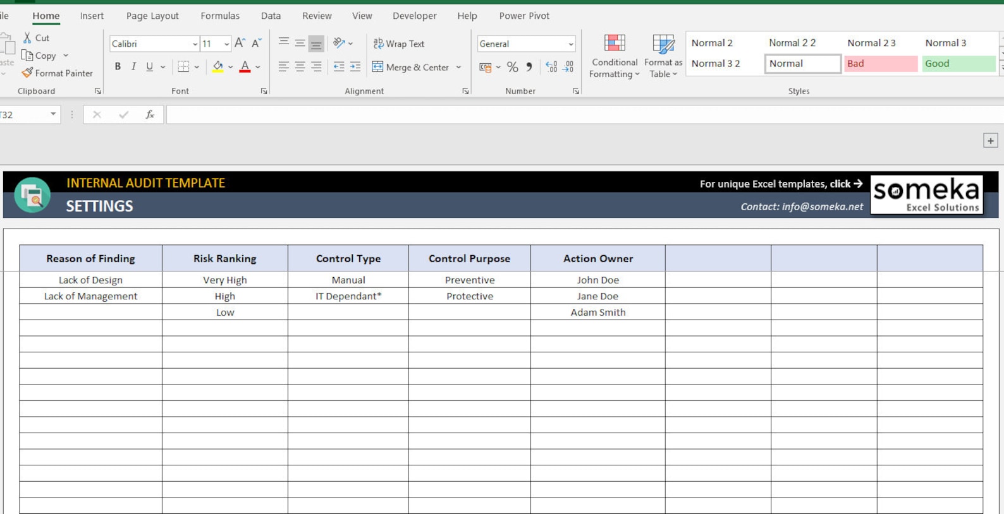
Task: Select the 'Lack of Management' cell
Action: [x=90, y=296]
